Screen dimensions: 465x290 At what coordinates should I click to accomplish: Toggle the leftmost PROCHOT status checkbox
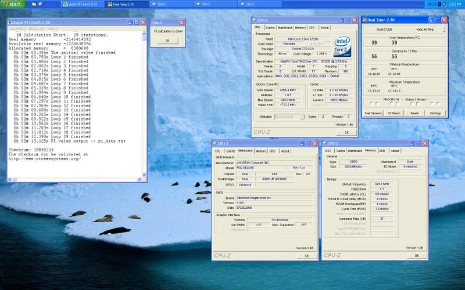tap(371, 104)
